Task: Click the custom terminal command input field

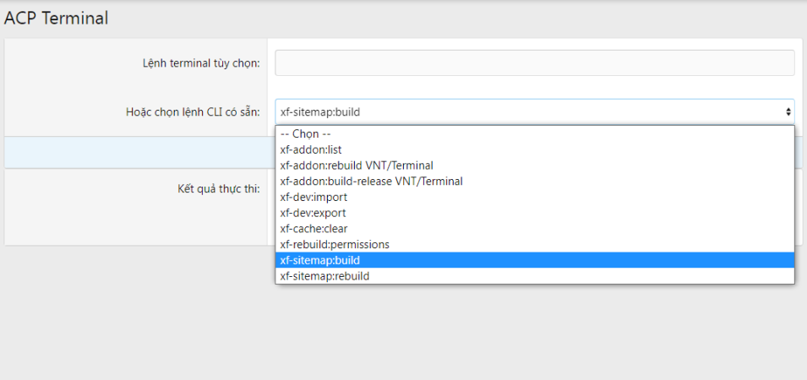Action: coord(534,63)
